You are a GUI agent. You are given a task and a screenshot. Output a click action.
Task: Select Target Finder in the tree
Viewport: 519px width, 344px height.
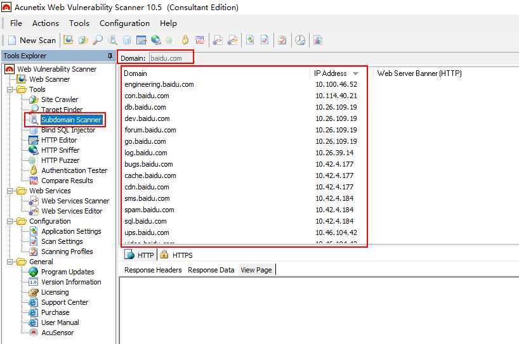click(62, 110)
